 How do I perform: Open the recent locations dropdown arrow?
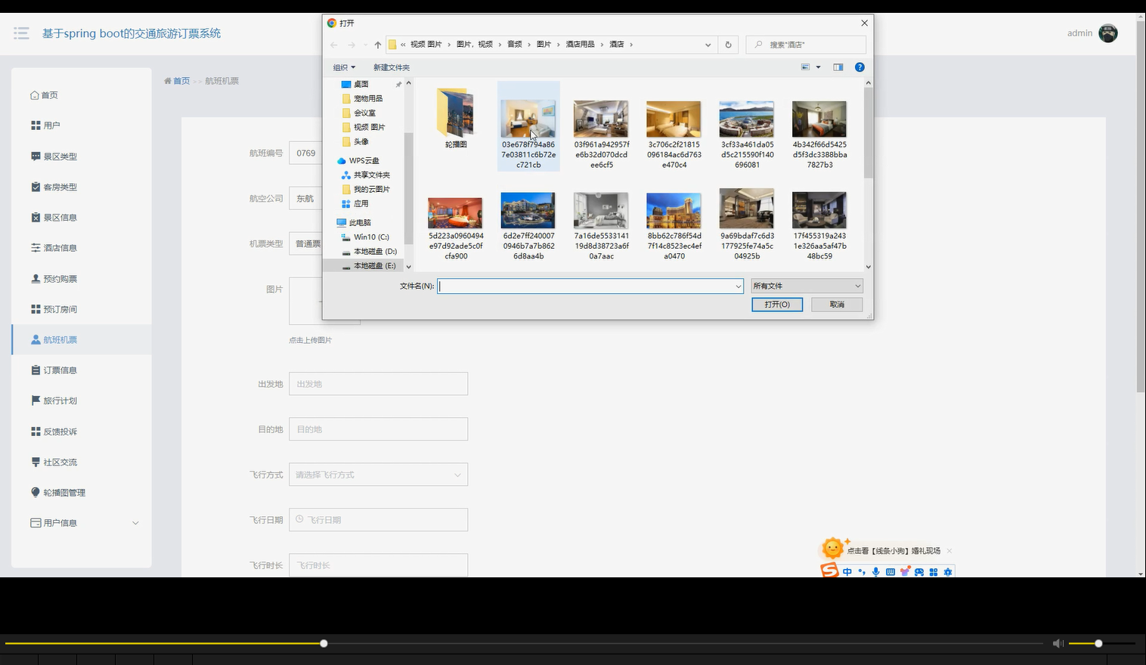click(365, 45)
